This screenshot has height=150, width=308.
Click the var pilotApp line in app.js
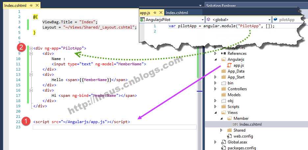click(x=221, y=26)
